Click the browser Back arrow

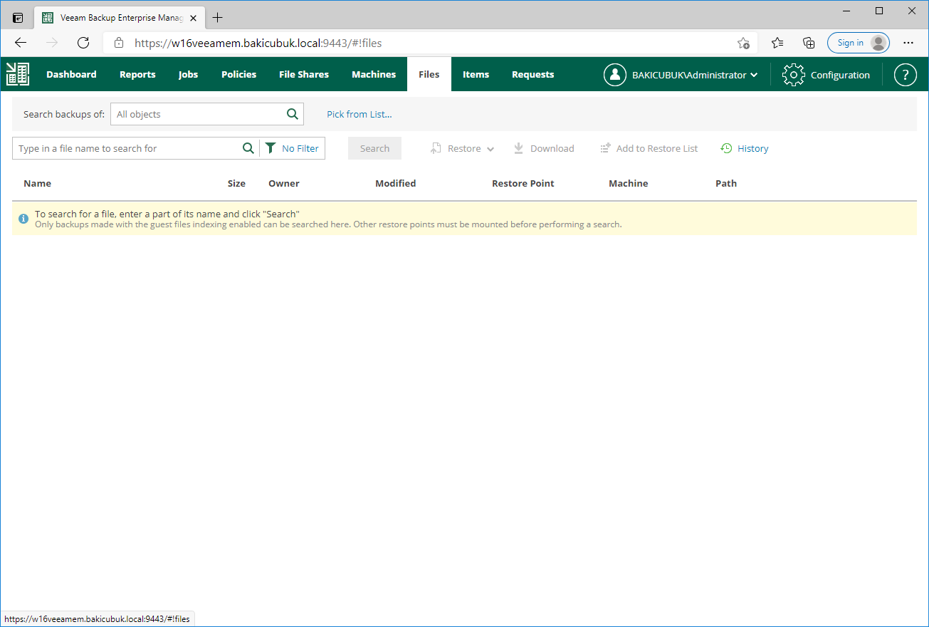[21, 43]
